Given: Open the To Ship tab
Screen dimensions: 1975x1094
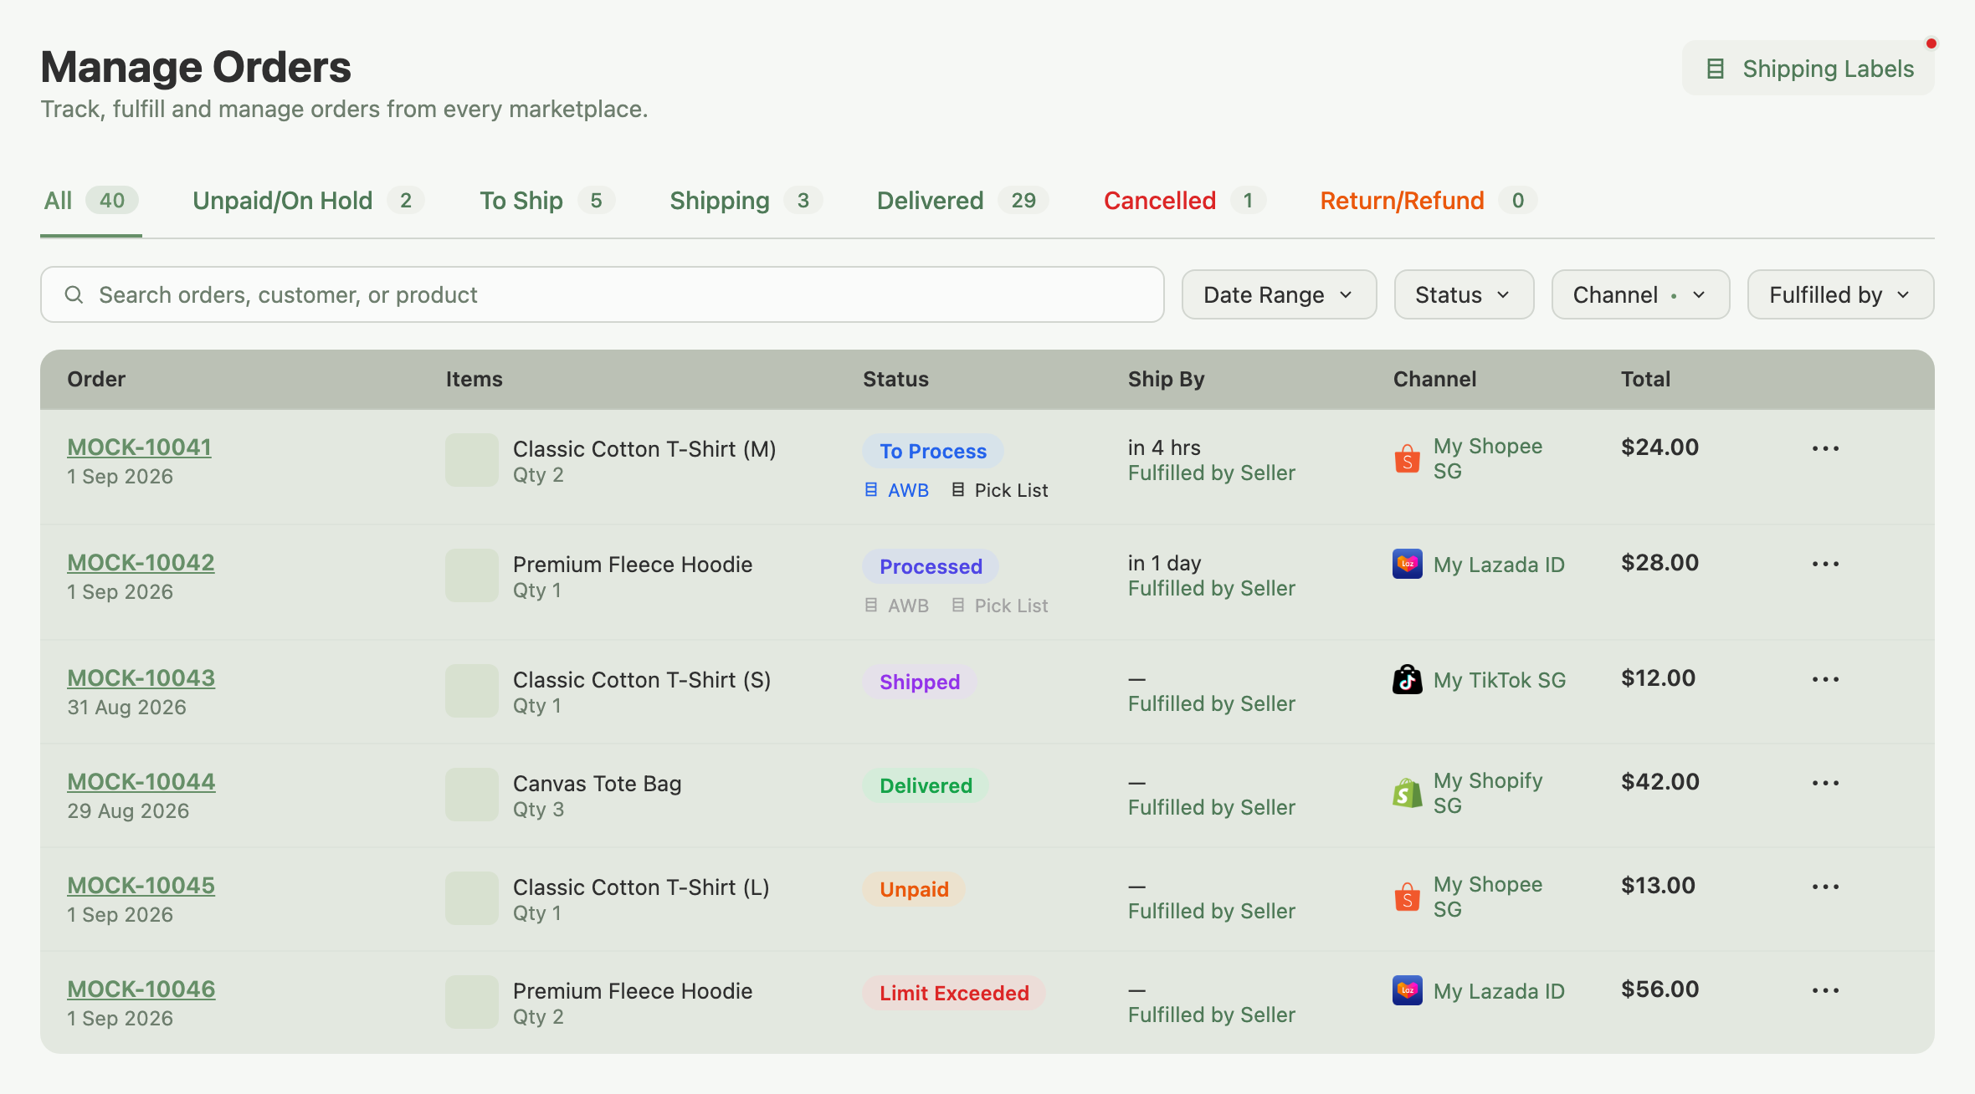Looking at the screenshot, I should coord(547,201).
